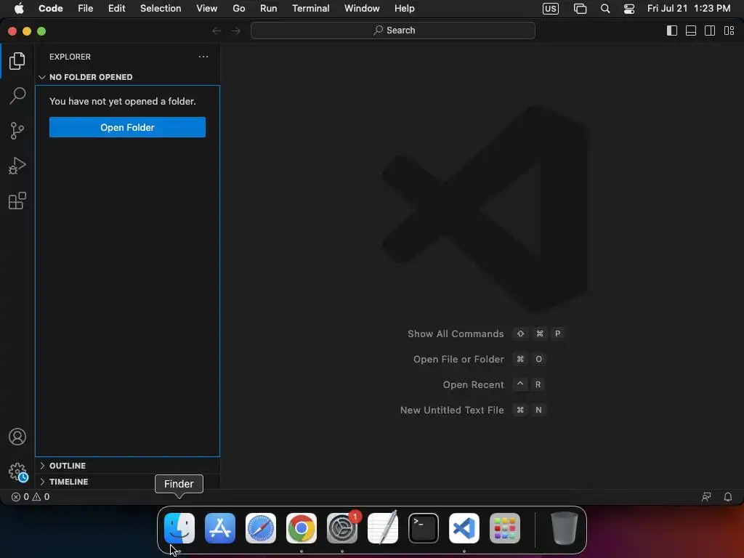This screenshot has height=558, width=744.
Task: Open the Manage gear icon
Action: [x=18, y=472]
